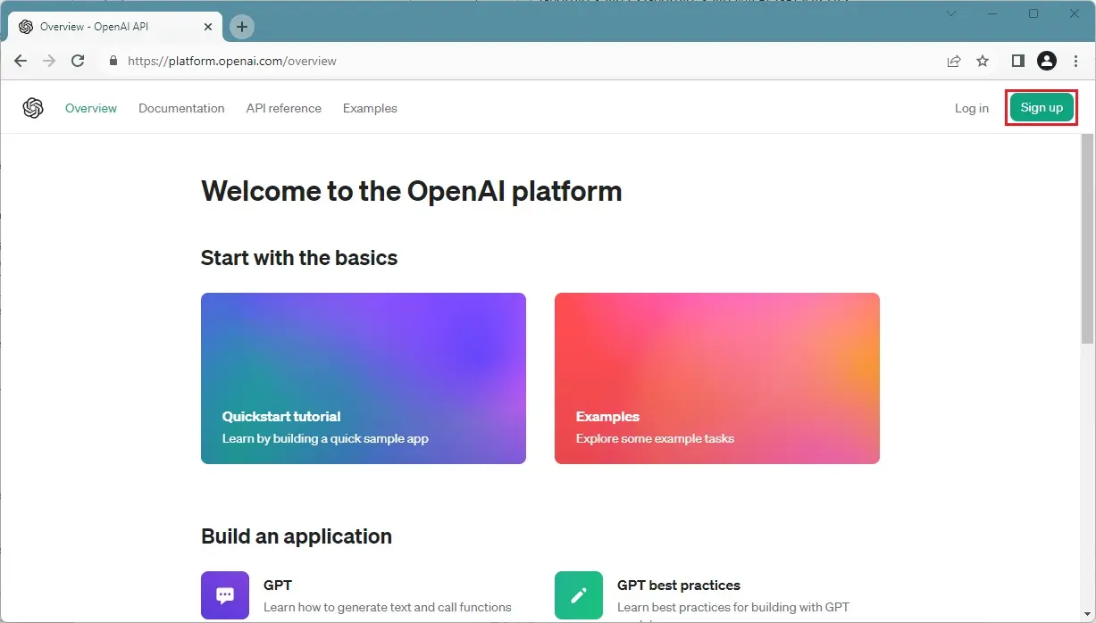1096x623 pixels.
Task: View site information via the lock icon
Action: 113,62
